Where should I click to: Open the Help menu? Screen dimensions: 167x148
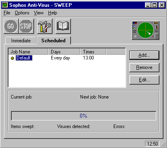click(52, 13)
